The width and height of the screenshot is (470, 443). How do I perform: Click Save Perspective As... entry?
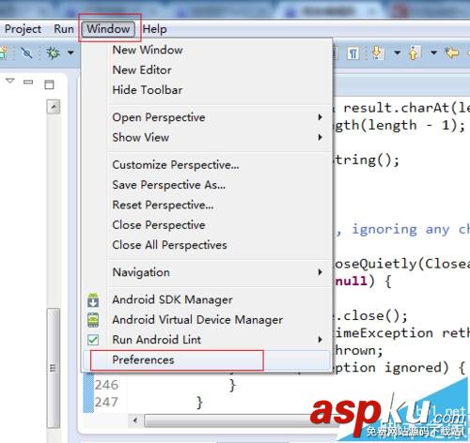pos(206,185)
